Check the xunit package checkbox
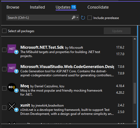The width and height of the screenshot is (140, 128). click(4, 108)
